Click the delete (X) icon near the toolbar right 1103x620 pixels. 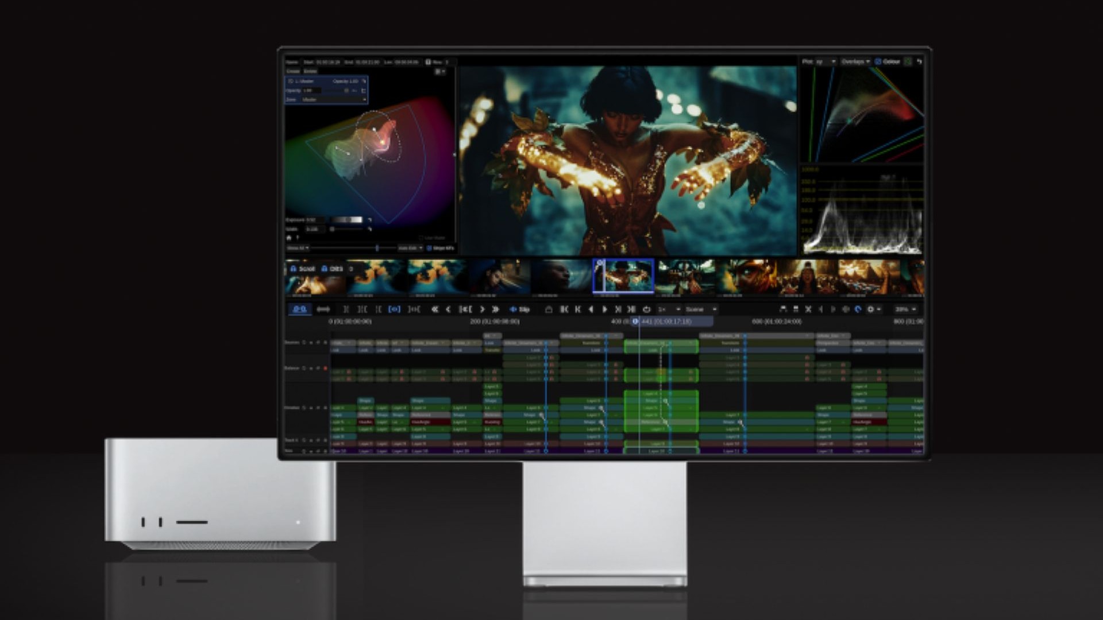pos(809,309)
